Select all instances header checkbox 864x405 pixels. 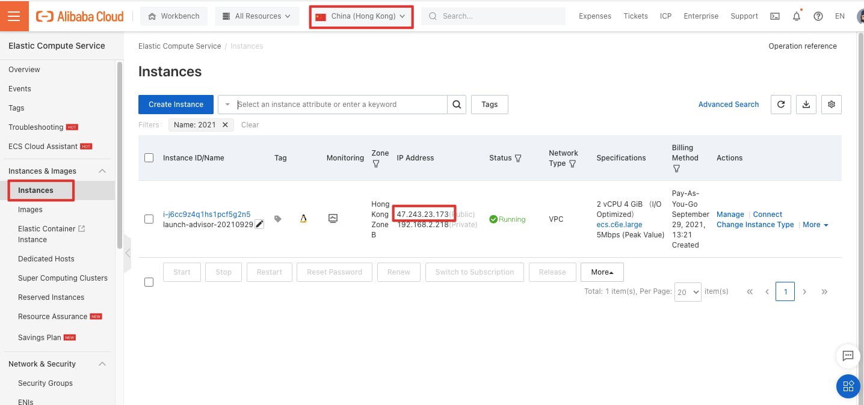pos(149,158)
